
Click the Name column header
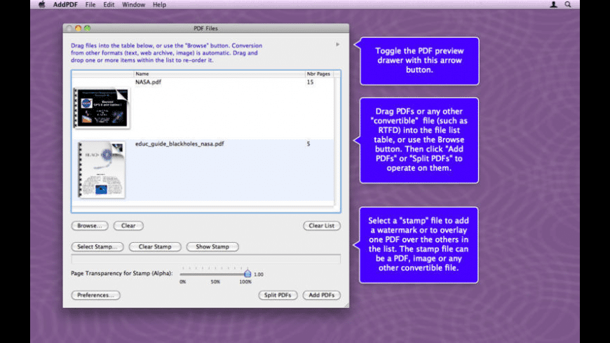point(219,73)
